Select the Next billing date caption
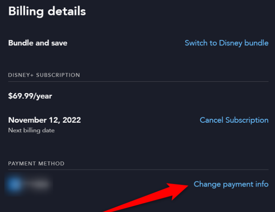 pos(31,130)
